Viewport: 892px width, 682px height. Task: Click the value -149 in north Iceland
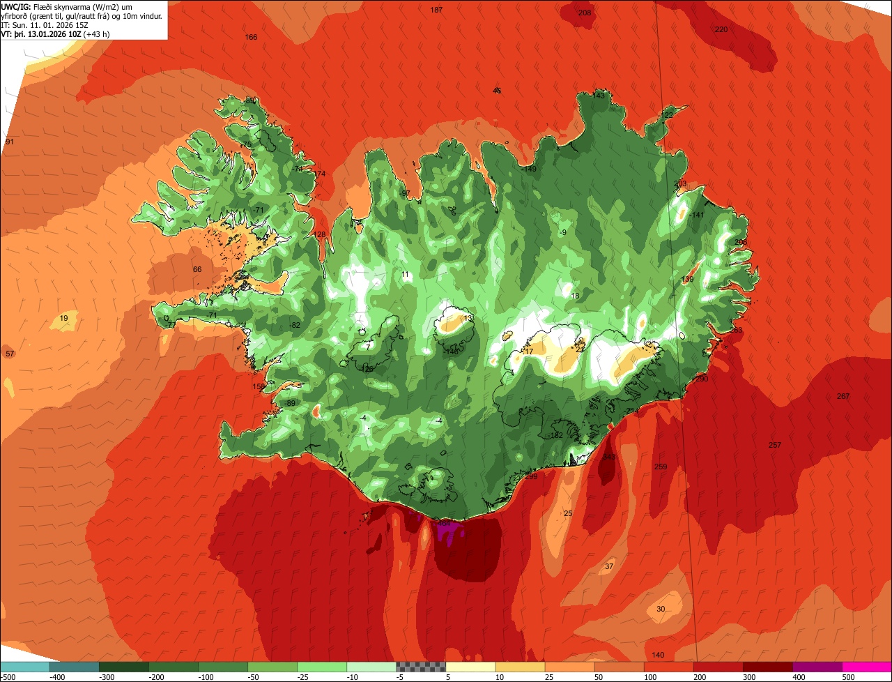(x=530, y=169)
